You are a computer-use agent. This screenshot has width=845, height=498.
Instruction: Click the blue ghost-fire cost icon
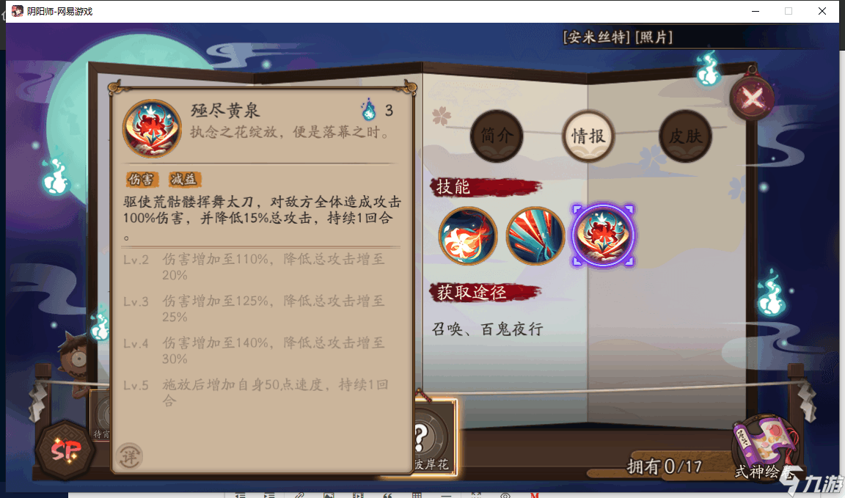click(x=369, y=109)
